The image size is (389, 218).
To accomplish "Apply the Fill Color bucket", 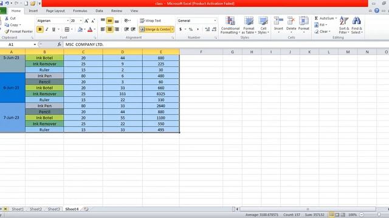I will [x=80, y=30].
